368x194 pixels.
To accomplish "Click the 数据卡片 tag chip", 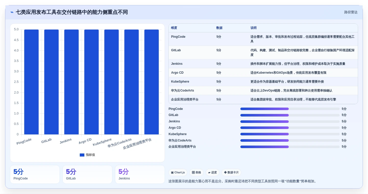I will [231, 173].
